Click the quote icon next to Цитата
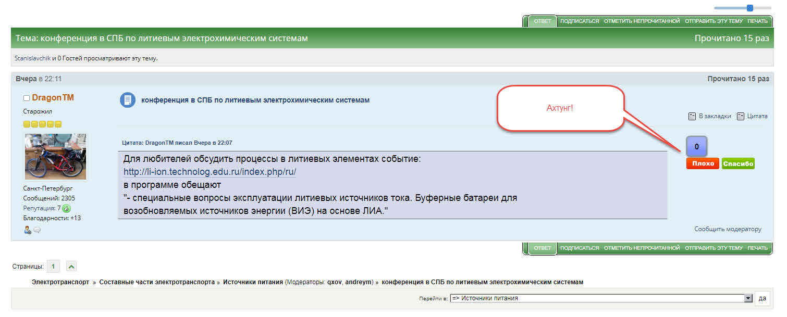 (x=741, y=116)
